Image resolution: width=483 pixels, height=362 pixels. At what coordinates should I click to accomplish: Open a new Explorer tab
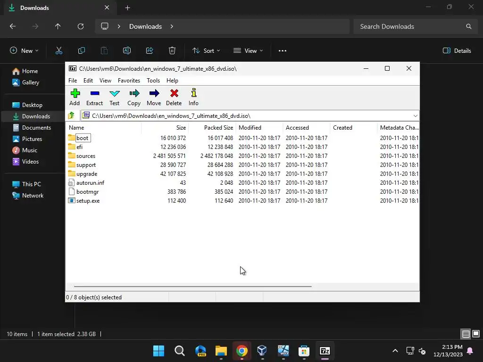(127, 8)
